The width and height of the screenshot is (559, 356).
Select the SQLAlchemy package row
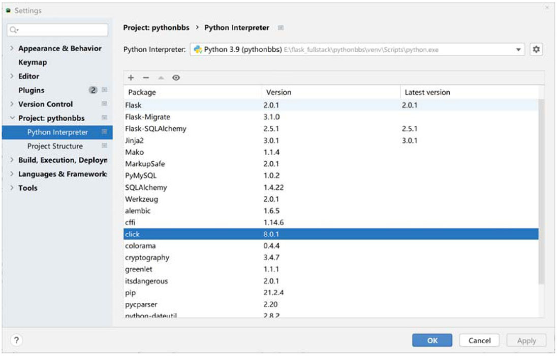click(x=331, y=188)
